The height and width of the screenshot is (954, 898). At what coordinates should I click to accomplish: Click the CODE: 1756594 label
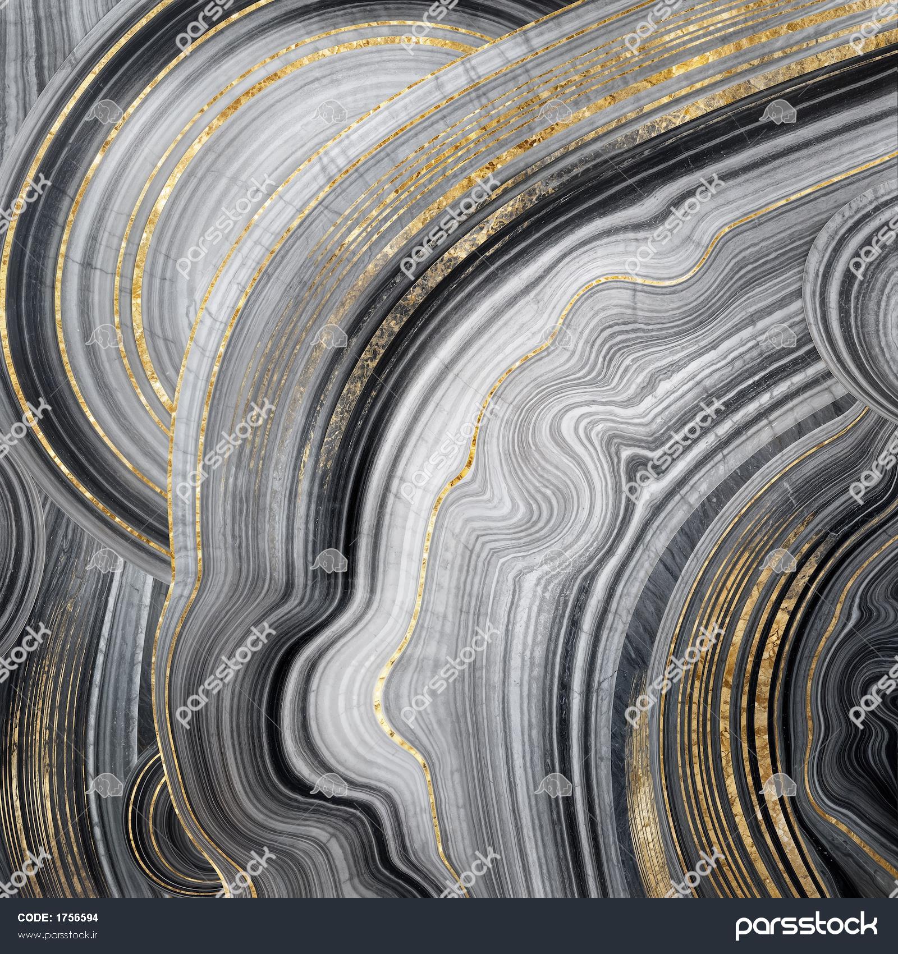58,918
